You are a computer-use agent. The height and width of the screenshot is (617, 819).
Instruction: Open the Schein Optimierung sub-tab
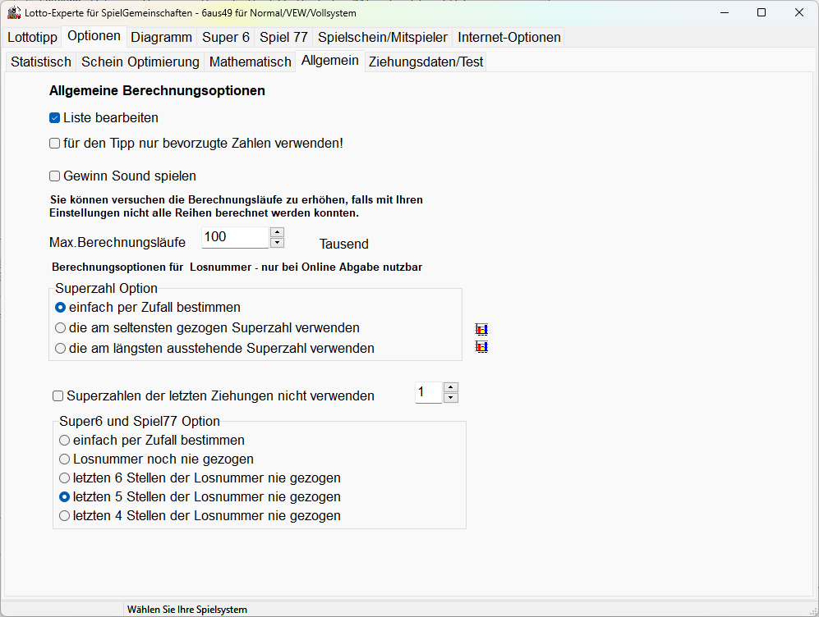pyautogui.click(x=140, y=62)
